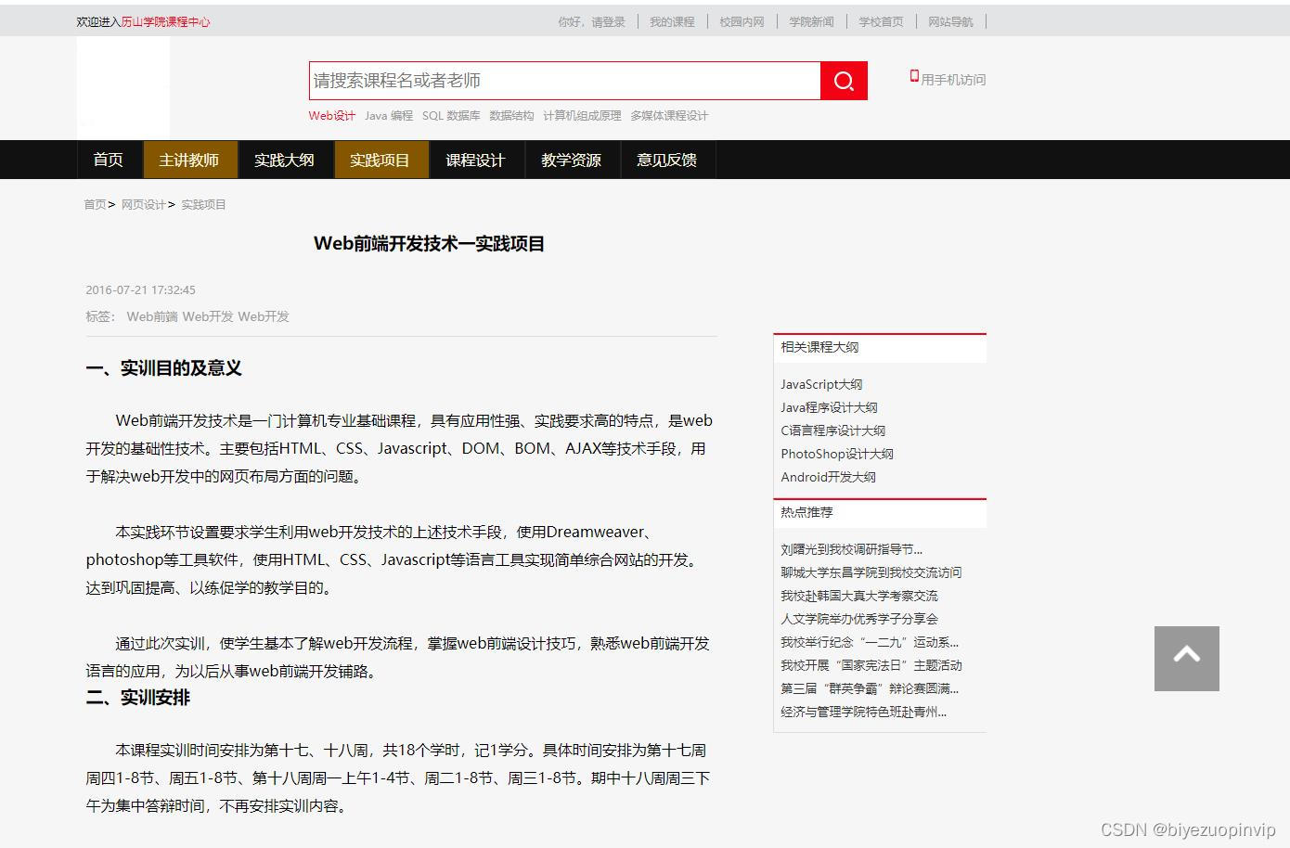This screenshot has width=1290, height=848.
Task: Go to 首页 in the breadcrumb
Action: pos(95,204)
